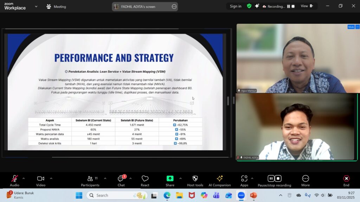Open the Participants panel
The height and width of the screenshot is (202, 360).
click(x=90, y=179)
